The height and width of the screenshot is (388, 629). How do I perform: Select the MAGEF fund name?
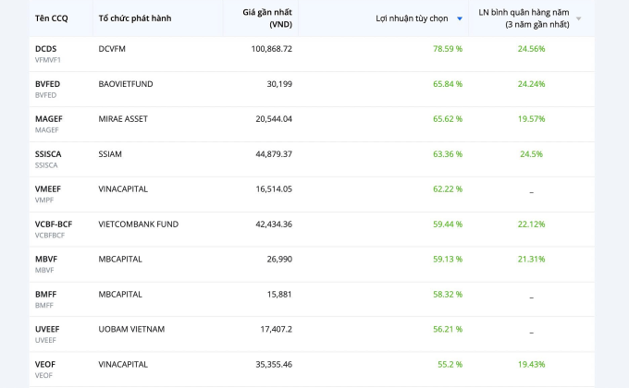(x=48, y=118)
